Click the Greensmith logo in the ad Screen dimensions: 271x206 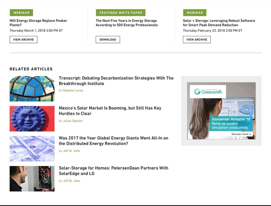(208, 92)
